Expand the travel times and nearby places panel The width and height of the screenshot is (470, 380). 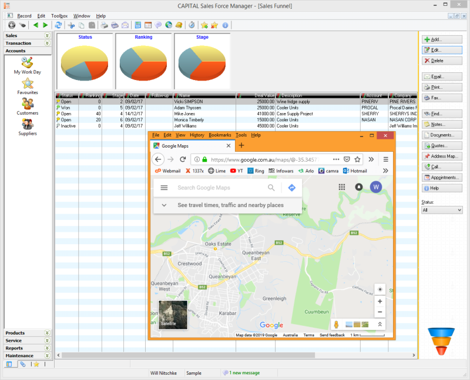[x=164, y=205]
